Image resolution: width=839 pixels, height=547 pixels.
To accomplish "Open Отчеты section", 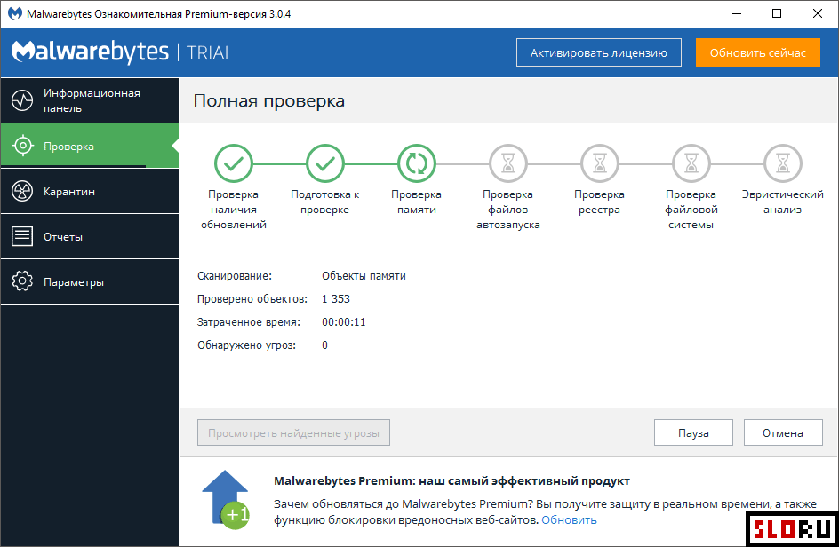I will 90,236.
